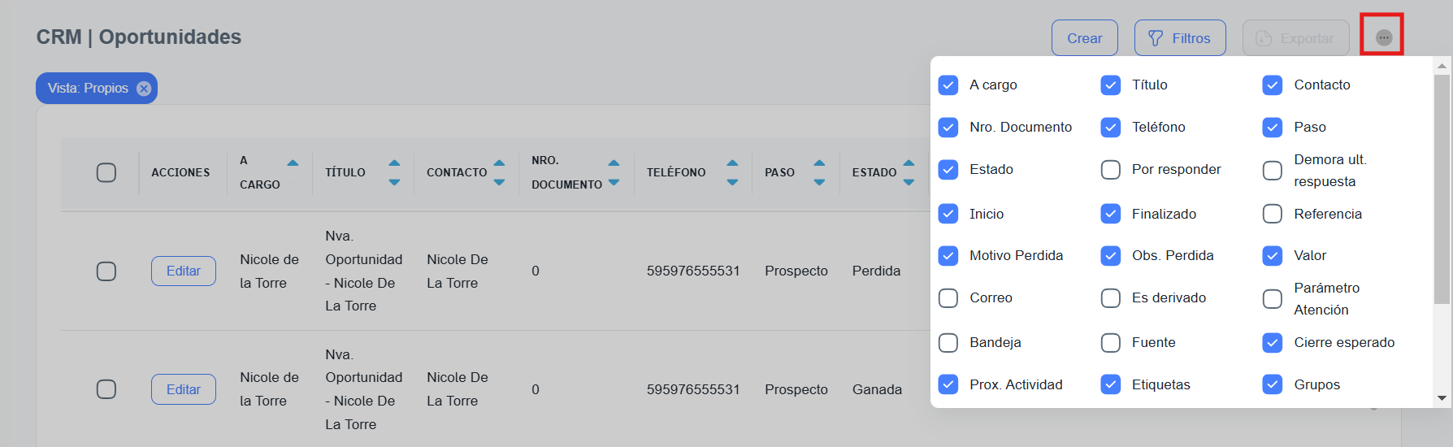Enable the Correo column checkbox
This screenshot has width=1453, height=447.
[948, 298]
